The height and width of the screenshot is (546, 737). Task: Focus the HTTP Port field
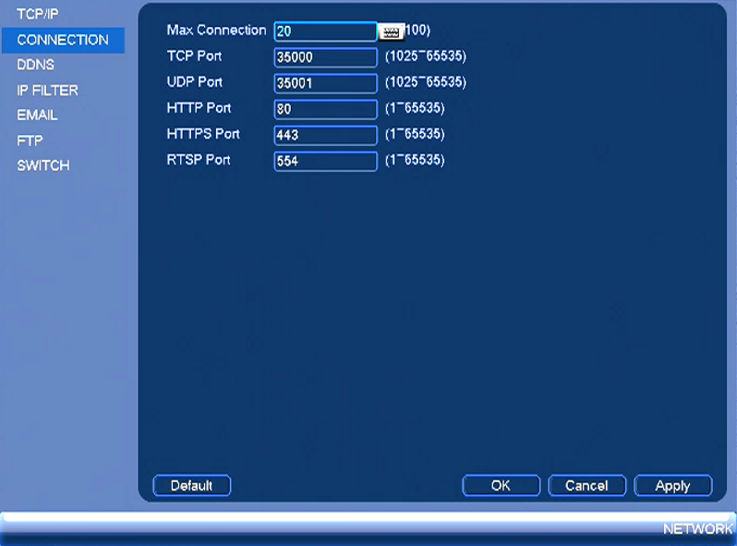point(325,109)
